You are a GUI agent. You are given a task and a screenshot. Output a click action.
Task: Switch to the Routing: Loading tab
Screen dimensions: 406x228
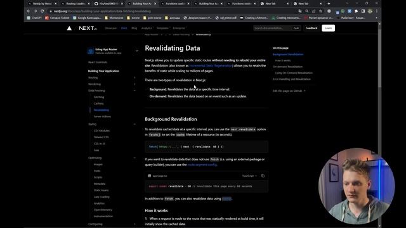tap(75, 4)
